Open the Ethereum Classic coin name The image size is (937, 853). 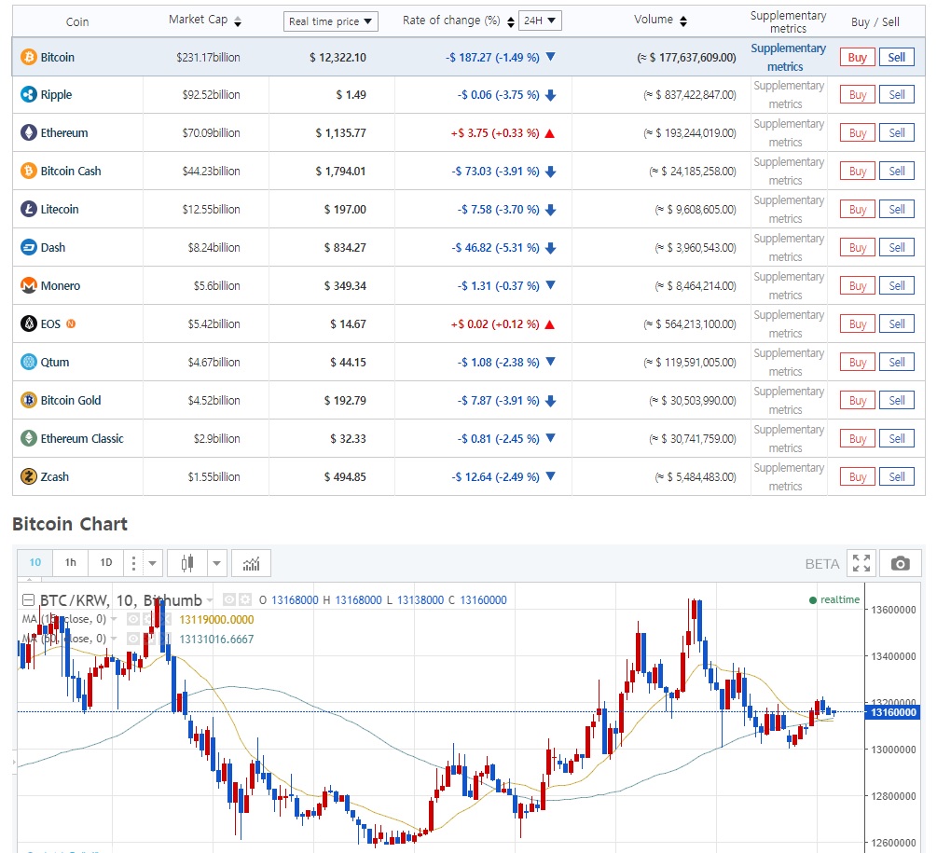82,438
